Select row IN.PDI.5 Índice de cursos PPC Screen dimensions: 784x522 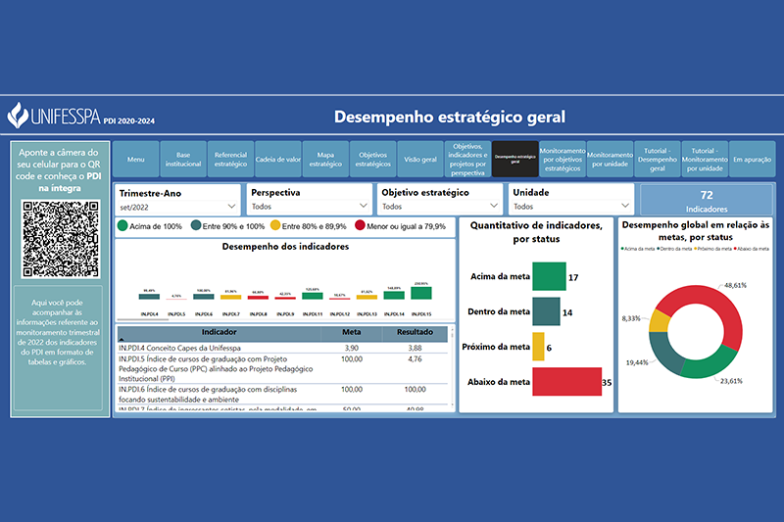pos(282,368)
